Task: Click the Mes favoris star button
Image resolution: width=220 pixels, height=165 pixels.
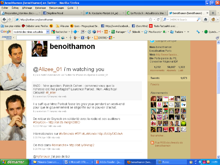Action: tap(153, 32)
